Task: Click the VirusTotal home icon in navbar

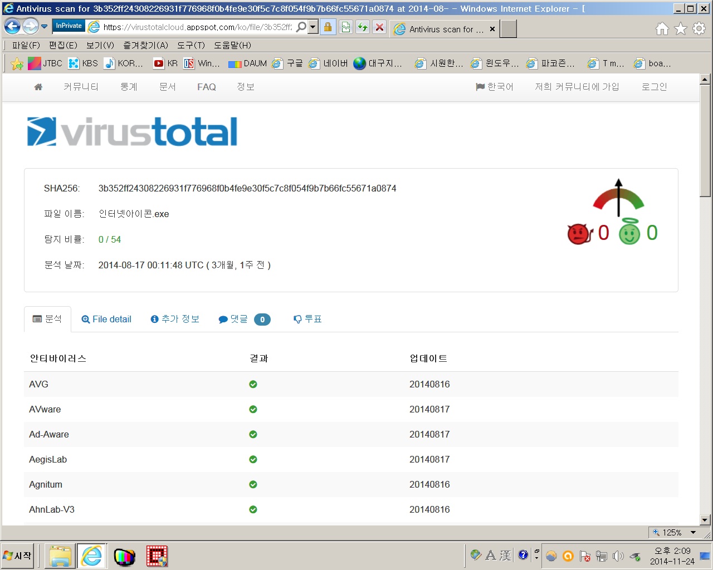Action: tap(38, 87)
